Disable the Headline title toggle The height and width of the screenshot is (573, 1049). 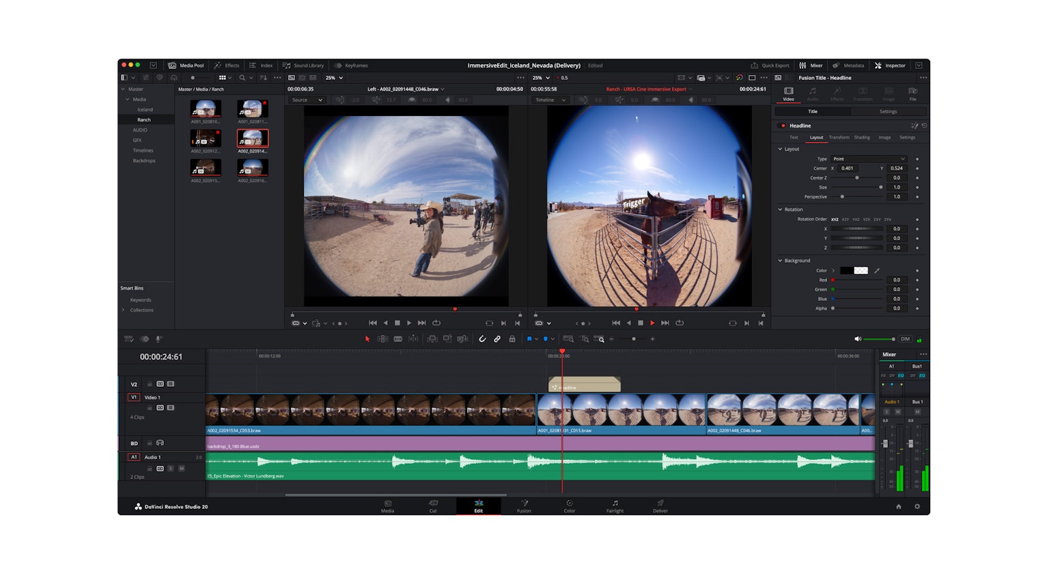tap(783, 126)
